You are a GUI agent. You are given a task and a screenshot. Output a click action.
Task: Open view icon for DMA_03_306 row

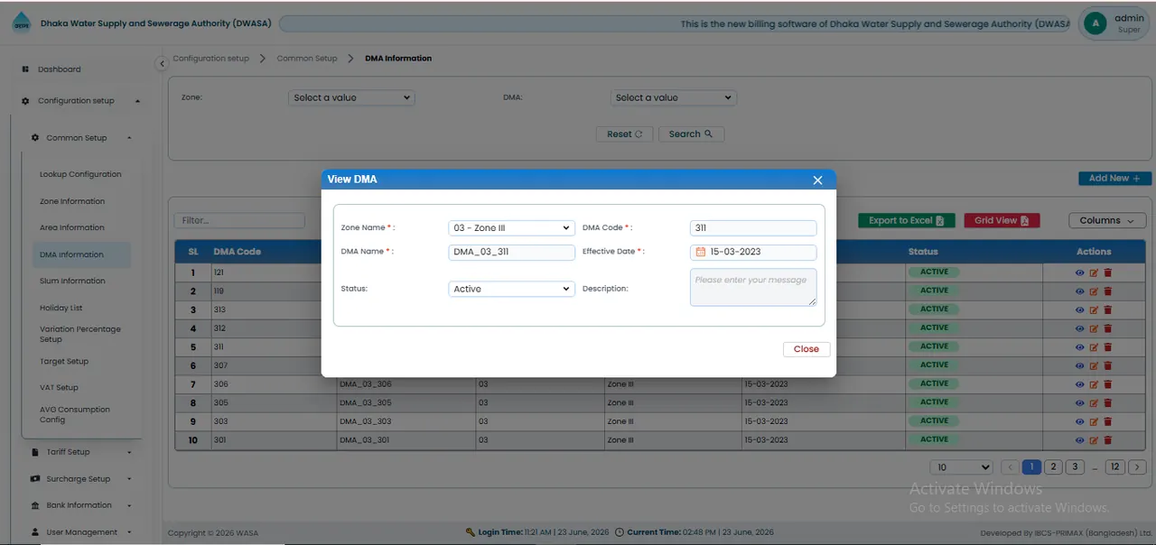coord(1080,384)
